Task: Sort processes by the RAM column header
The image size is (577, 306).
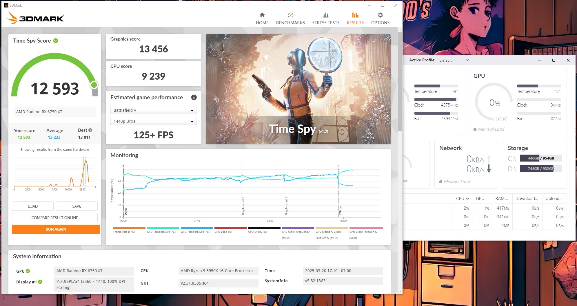Action: click(x=501, y=199)
